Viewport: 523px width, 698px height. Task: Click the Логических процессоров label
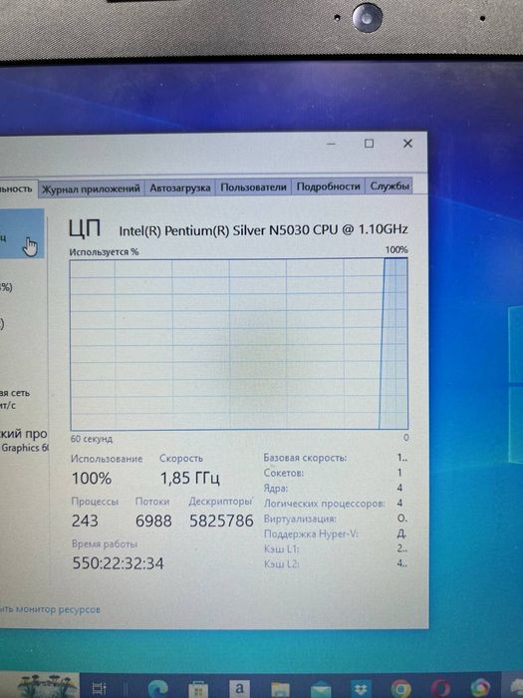324,504
